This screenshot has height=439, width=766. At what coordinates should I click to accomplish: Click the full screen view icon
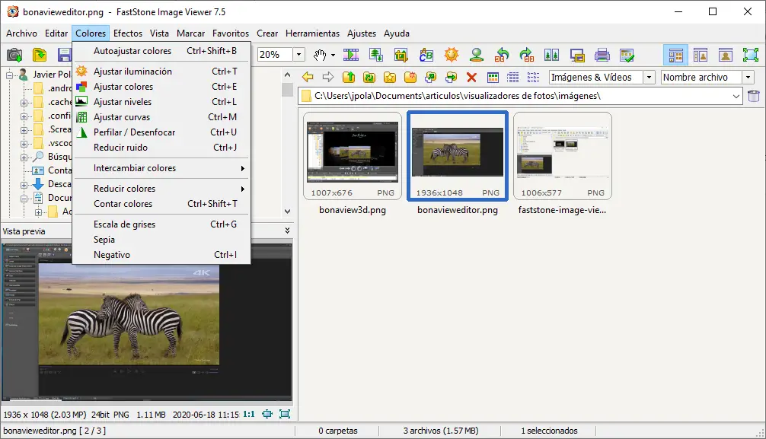click(x=750, y=55)
